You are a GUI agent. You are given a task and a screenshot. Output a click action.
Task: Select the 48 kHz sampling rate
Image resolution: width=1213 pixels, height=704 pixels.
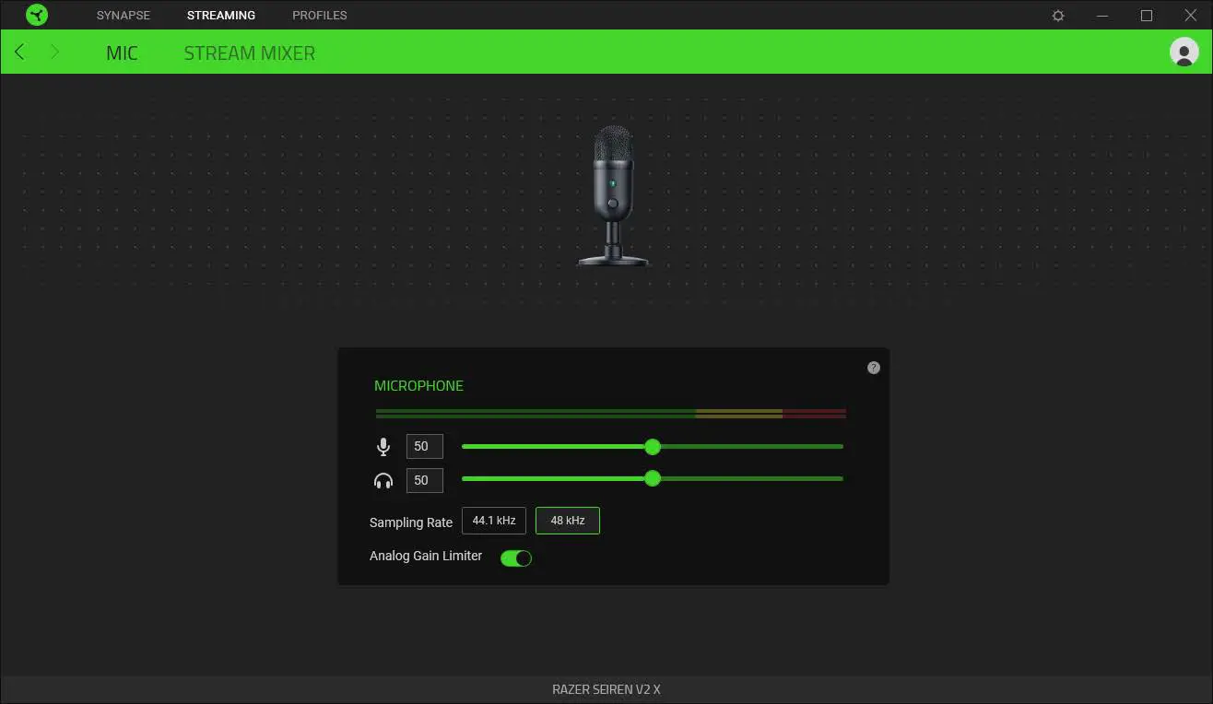[x=567, y=520]
